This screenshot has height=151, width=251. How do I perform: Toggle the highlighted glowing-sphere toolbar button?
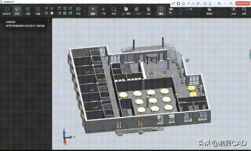point(93,11)
